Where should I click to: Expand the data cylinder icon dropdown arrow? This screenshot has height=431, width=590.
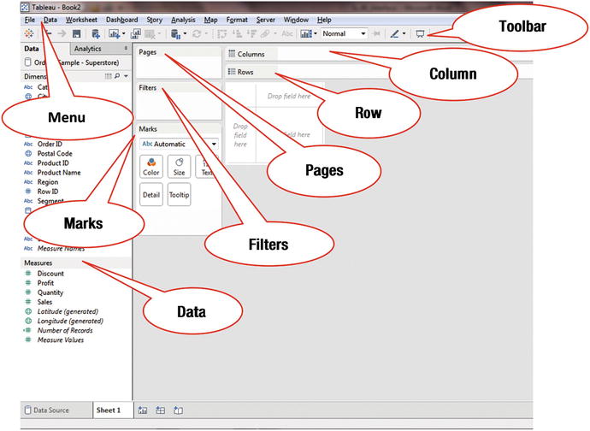tap(185, 34)
